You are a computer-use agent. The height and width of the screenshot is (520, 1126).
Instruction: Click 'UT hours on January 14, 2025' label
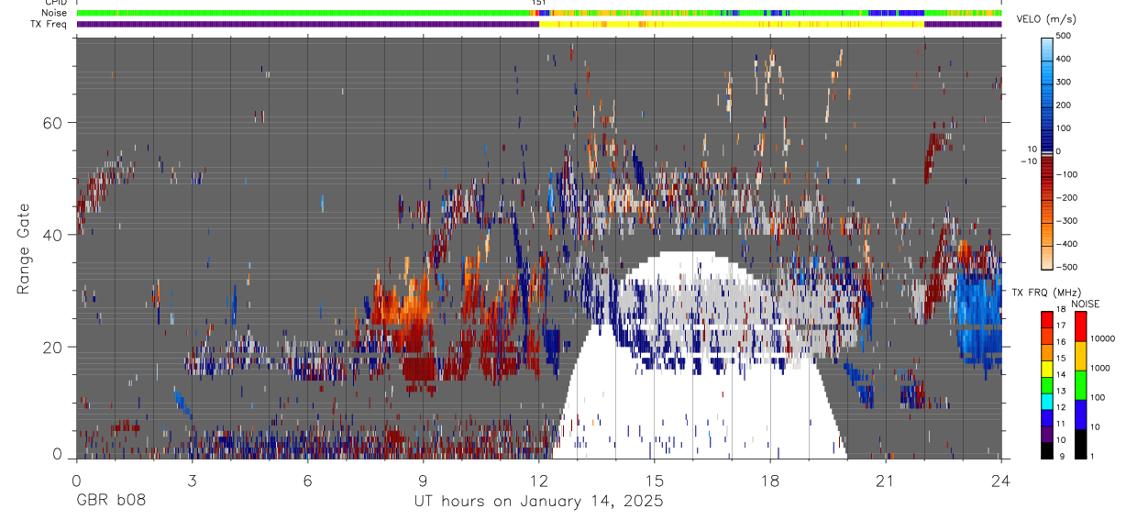coord(537,501)
